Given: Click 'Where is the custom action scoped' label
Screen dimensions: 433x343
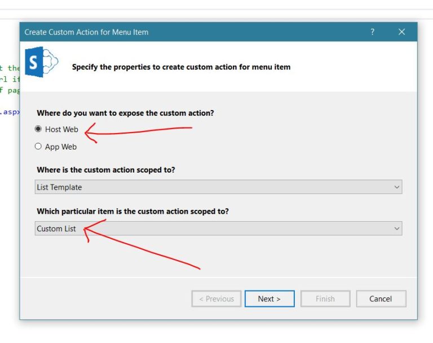Looking at the screenshot, I should [x=106, y=170].
